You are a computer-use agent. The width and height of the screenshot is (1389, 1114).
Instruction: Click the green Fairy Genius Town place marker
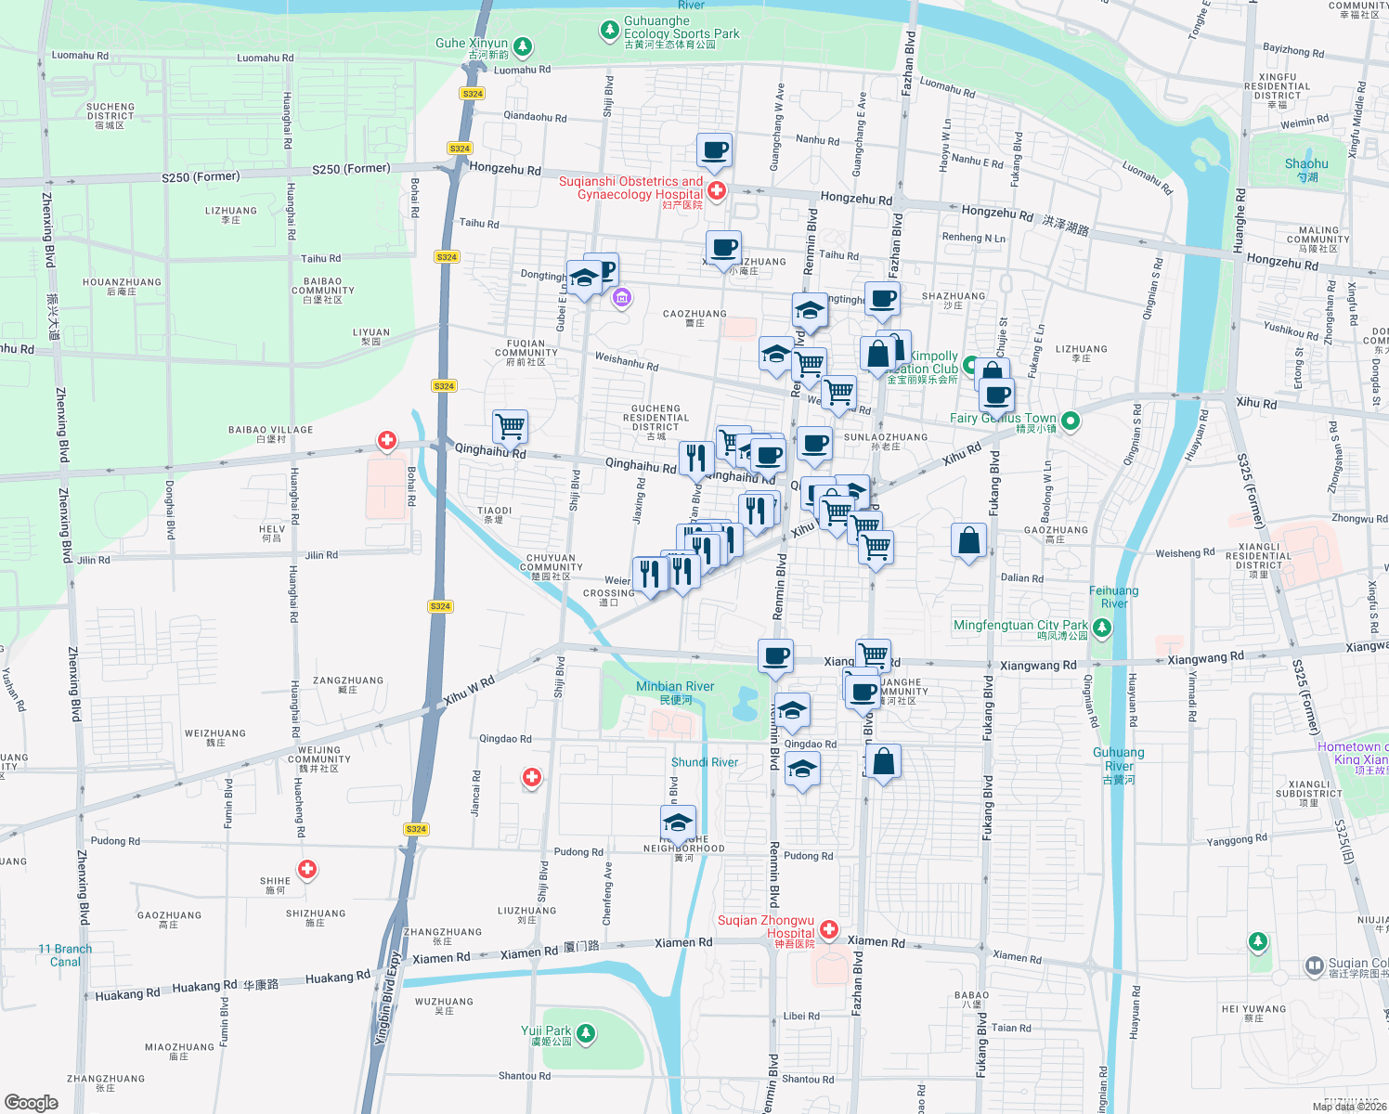pos(1069,421)
